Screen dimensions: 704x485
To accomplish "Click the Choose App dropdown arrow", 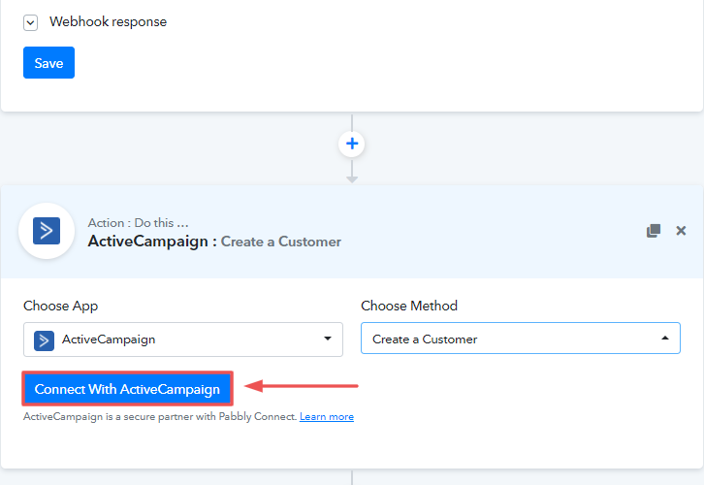I will (x=328, y=339).
